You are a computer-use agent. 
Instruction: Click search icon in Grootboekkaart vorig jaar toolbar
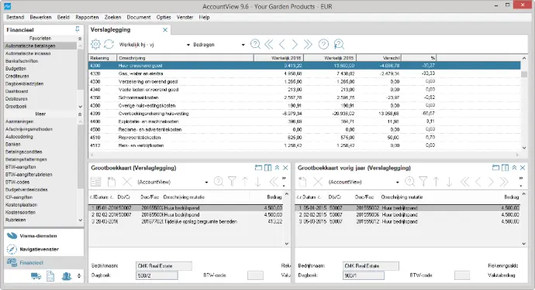(409, 182)
